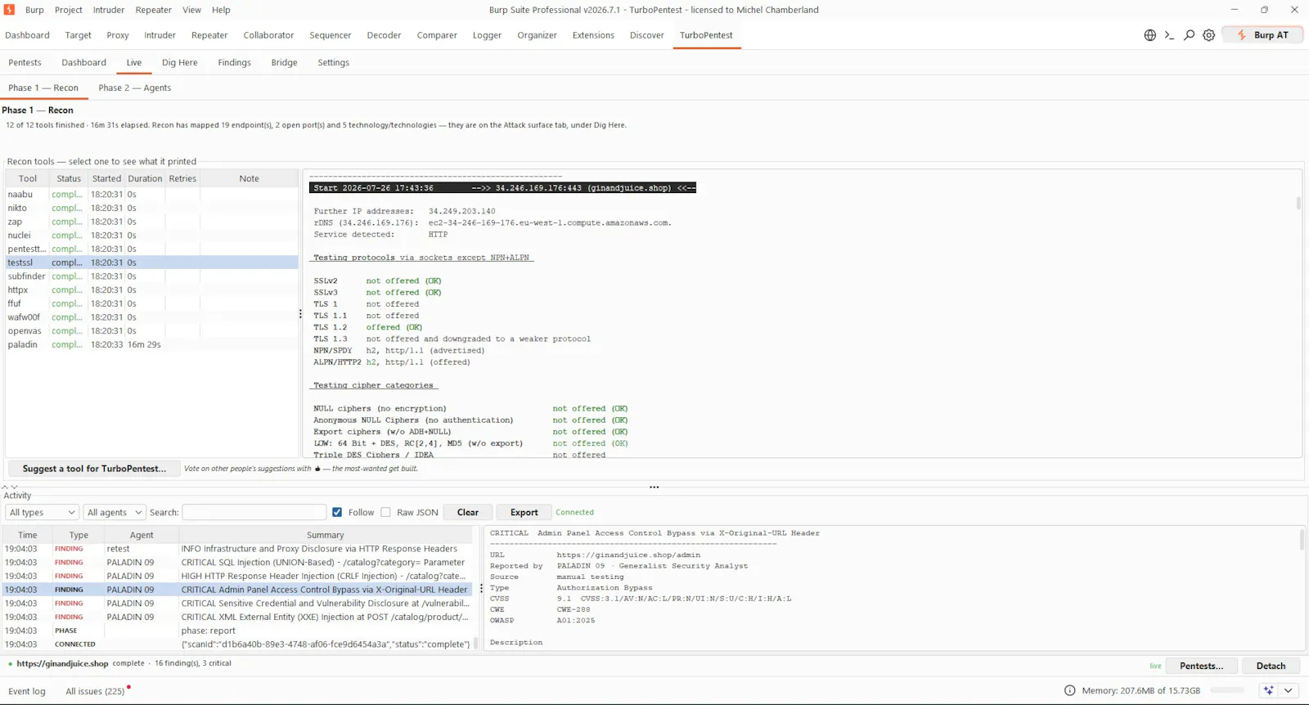This screenshot has height=705, width=1309.
Task: Click the finding detail vertical scrollbar
Action: coord(1302,540)
